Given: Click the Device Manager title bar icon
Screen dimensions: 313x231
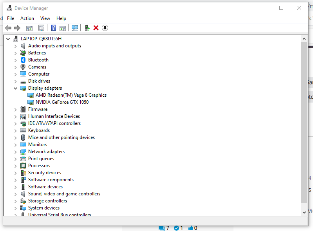Looking at the screenshot, I should pos(9,8).
